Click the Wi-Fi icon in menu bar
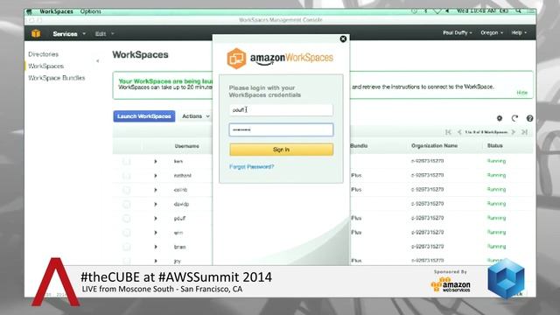This screenshot has width=560, height=315. tap(437, 11)
